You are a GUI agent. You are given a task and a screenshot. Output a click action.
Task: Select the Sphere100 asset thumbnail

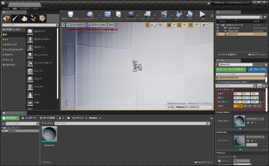tap(49, 134)
